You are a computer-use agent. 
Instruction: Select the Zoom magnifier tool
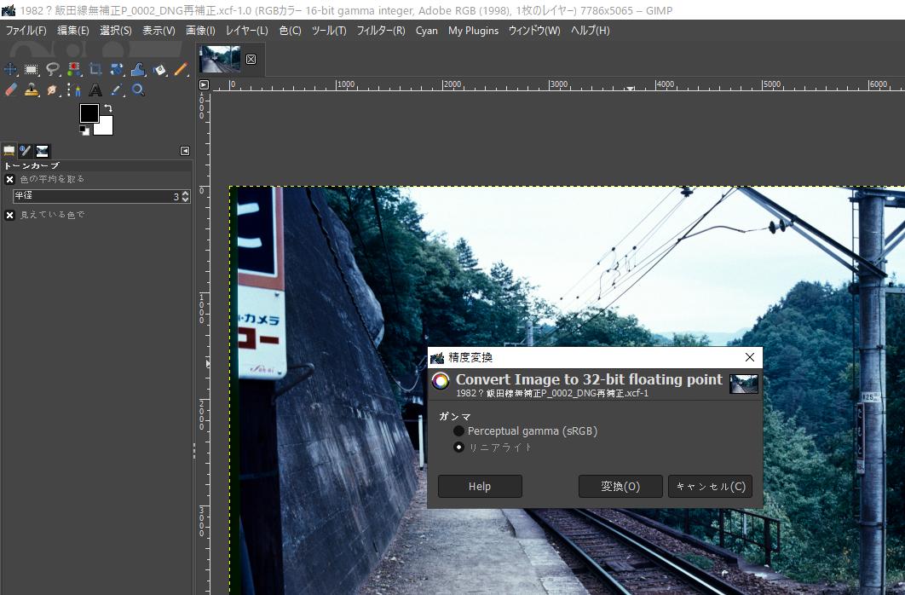138,90
